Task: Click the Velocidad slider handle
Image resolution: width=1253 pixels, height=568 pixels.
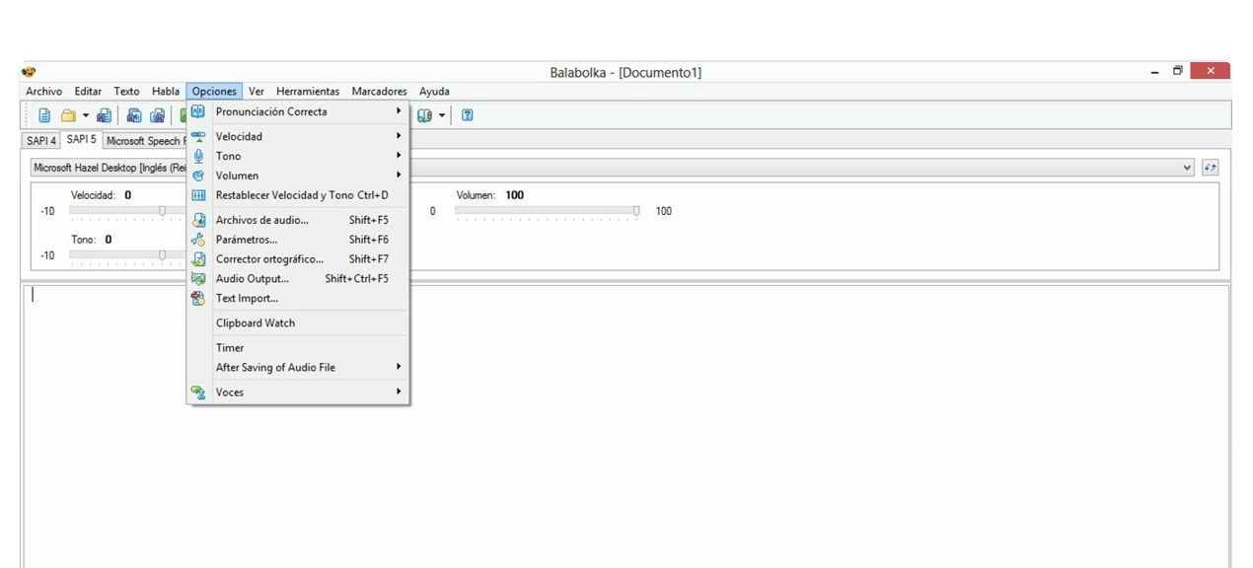Action: tap(163, 211)
